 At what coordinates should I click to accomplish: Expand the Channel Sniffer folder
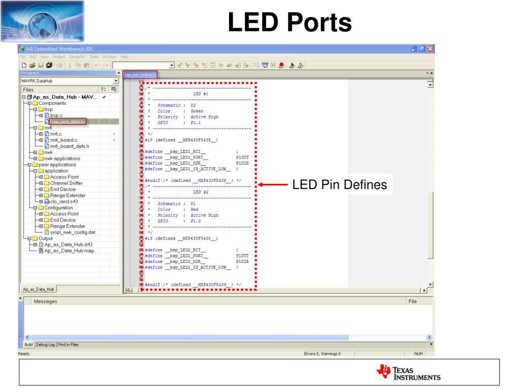coord(41,183)
